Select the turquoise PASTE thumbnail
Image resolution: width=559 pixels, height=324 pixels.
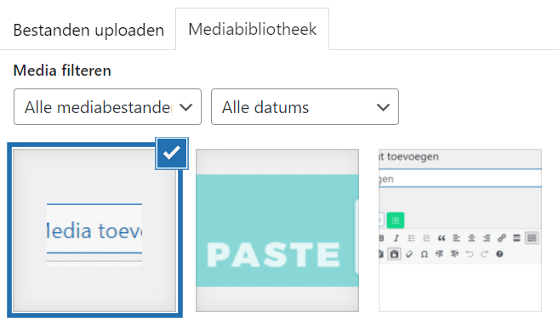pos(277,230)
